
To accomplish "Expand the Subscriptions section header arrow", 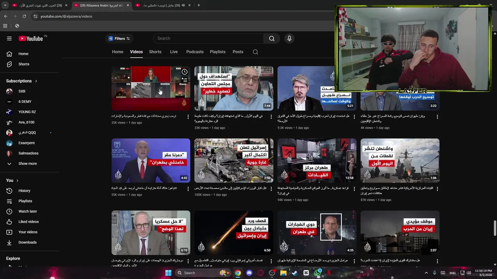I will pyautogui.click(x=36, y=81).
